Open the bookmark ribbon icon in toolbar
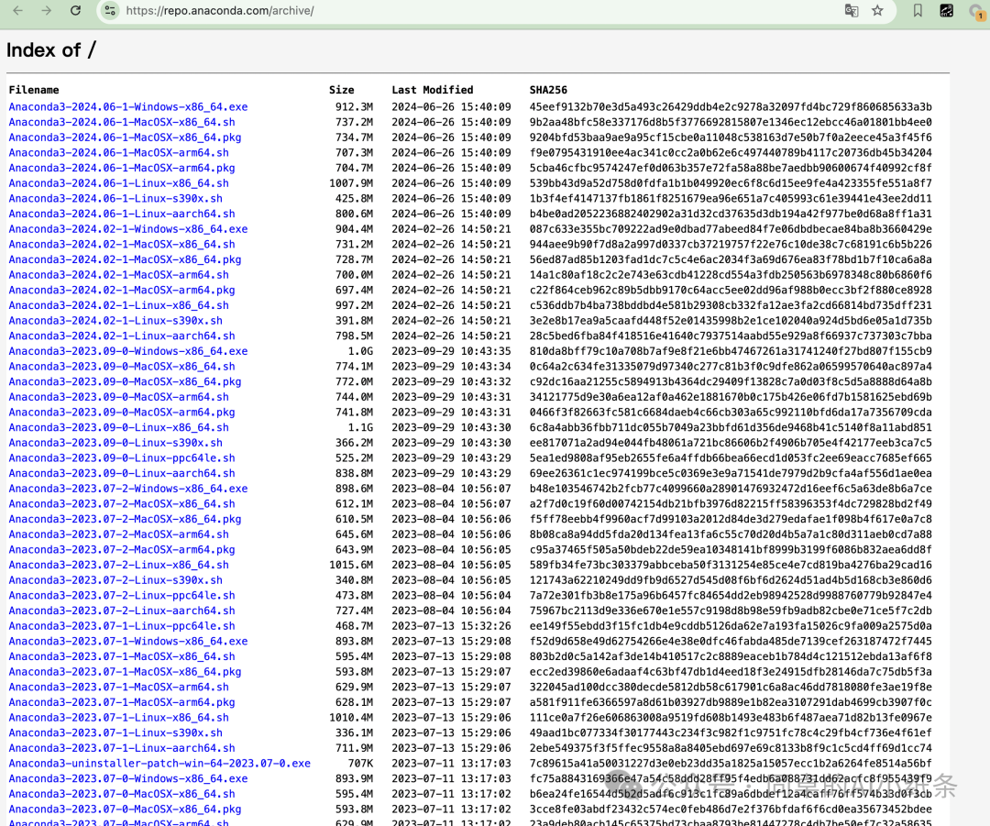This screenshot has width=990, height=826. coord(918,11)
